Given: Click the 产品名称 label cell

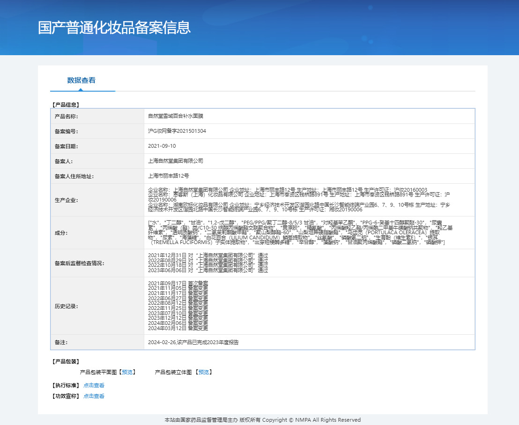Looking at the screenshot, I should pos(97,116).
